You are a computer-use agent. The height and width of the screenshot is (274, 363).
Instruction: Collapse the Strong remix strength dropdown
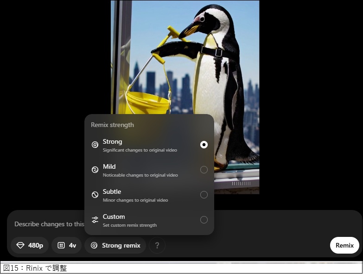click(115, 245)
